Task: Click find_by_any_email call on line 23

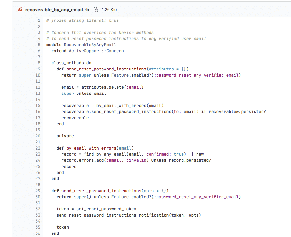Action: pyautogui.click(x=105, y=154)
